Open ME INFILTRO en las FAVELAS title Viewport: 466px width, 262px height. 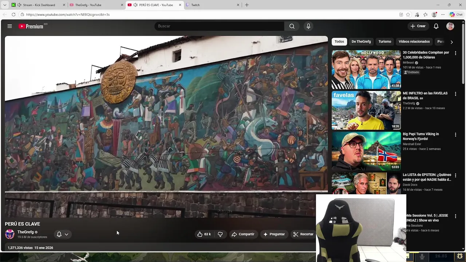click(425, 96)
